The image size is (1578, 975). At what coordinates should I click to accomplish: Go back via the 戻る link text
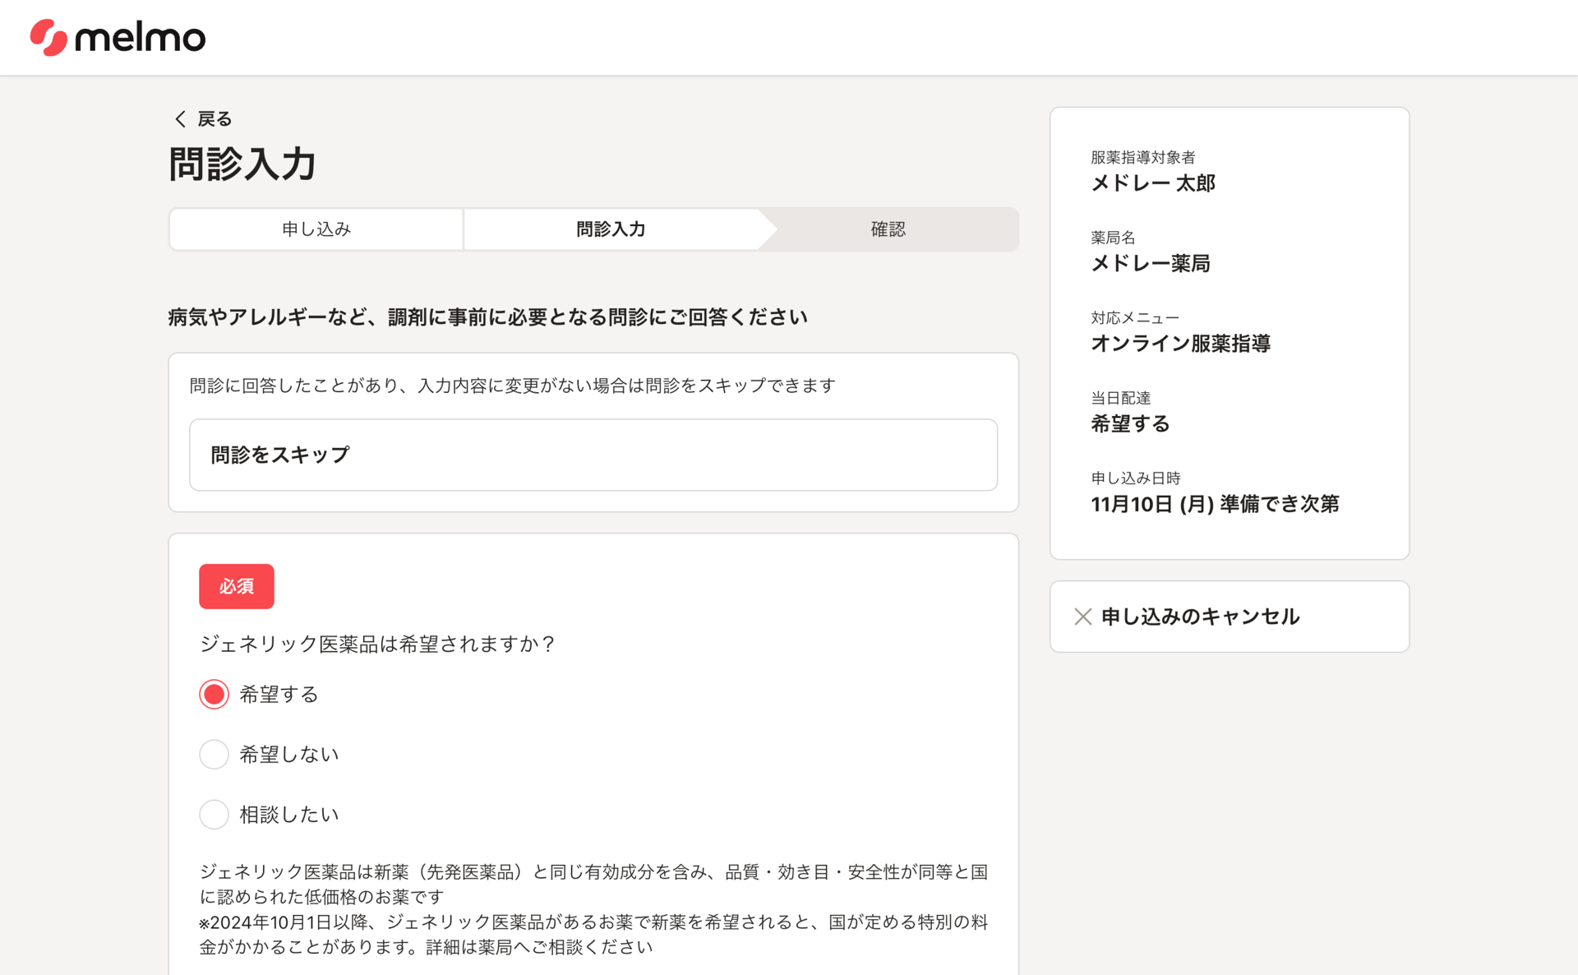(x=215, y=119)
